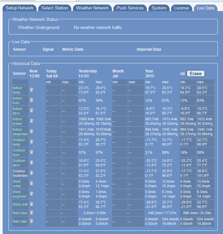
Task: Click trash icon for Rain total
Action: tap(31, 213)
